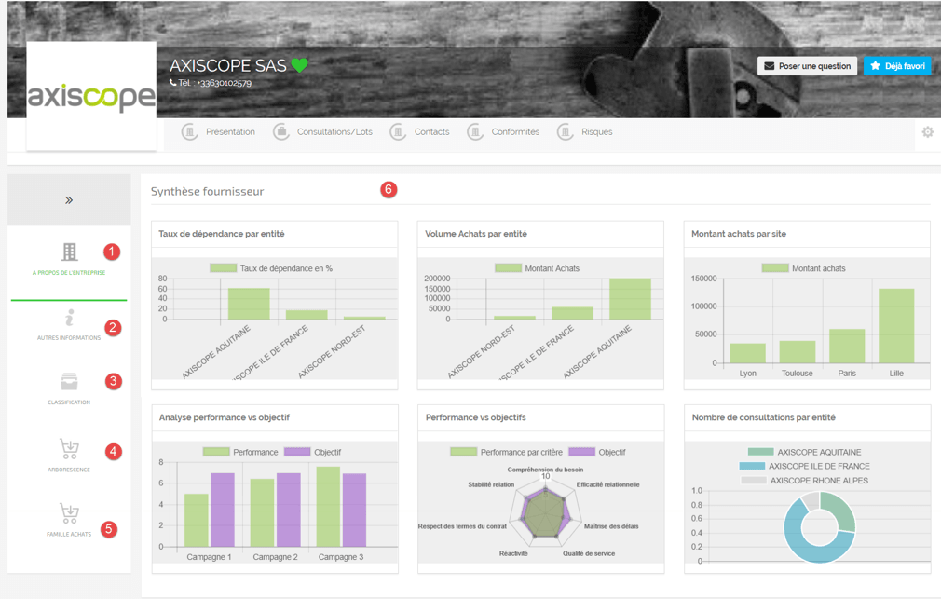
Task: Click the green heart favorite icon
Action: (x=299, y=65)
